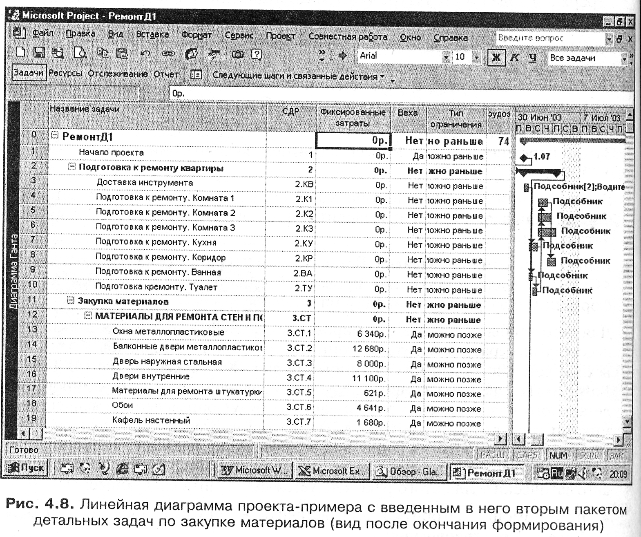Image resolution: width=641 pixels, height=537 pixels.
Task: Expand Следующие шаги и связанные действия menu
Action: click(x=299, y=76)
